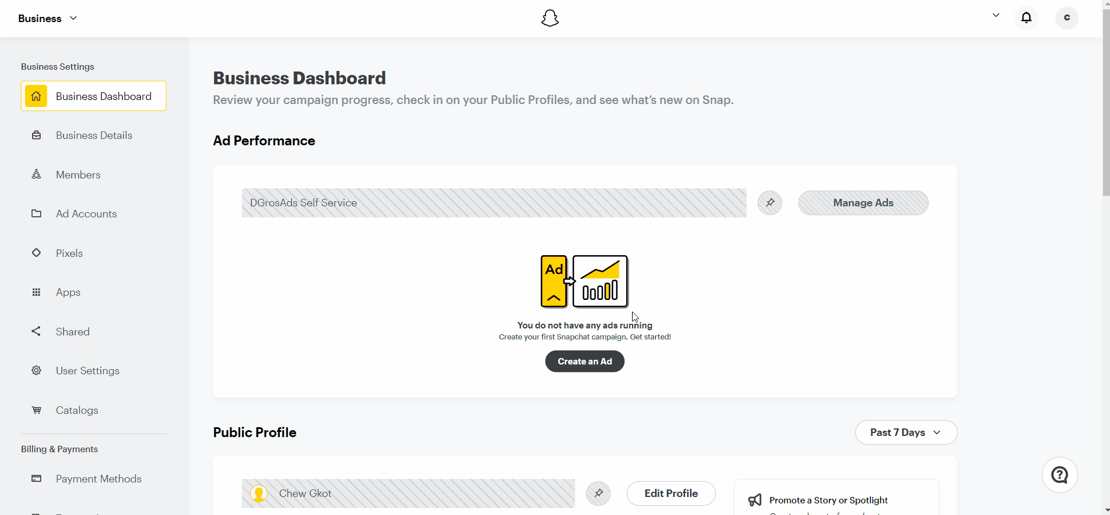The height and width of the screenshot is (515, 1110).
Task: Go to Members in the sidebar
Action: (78, 174)
